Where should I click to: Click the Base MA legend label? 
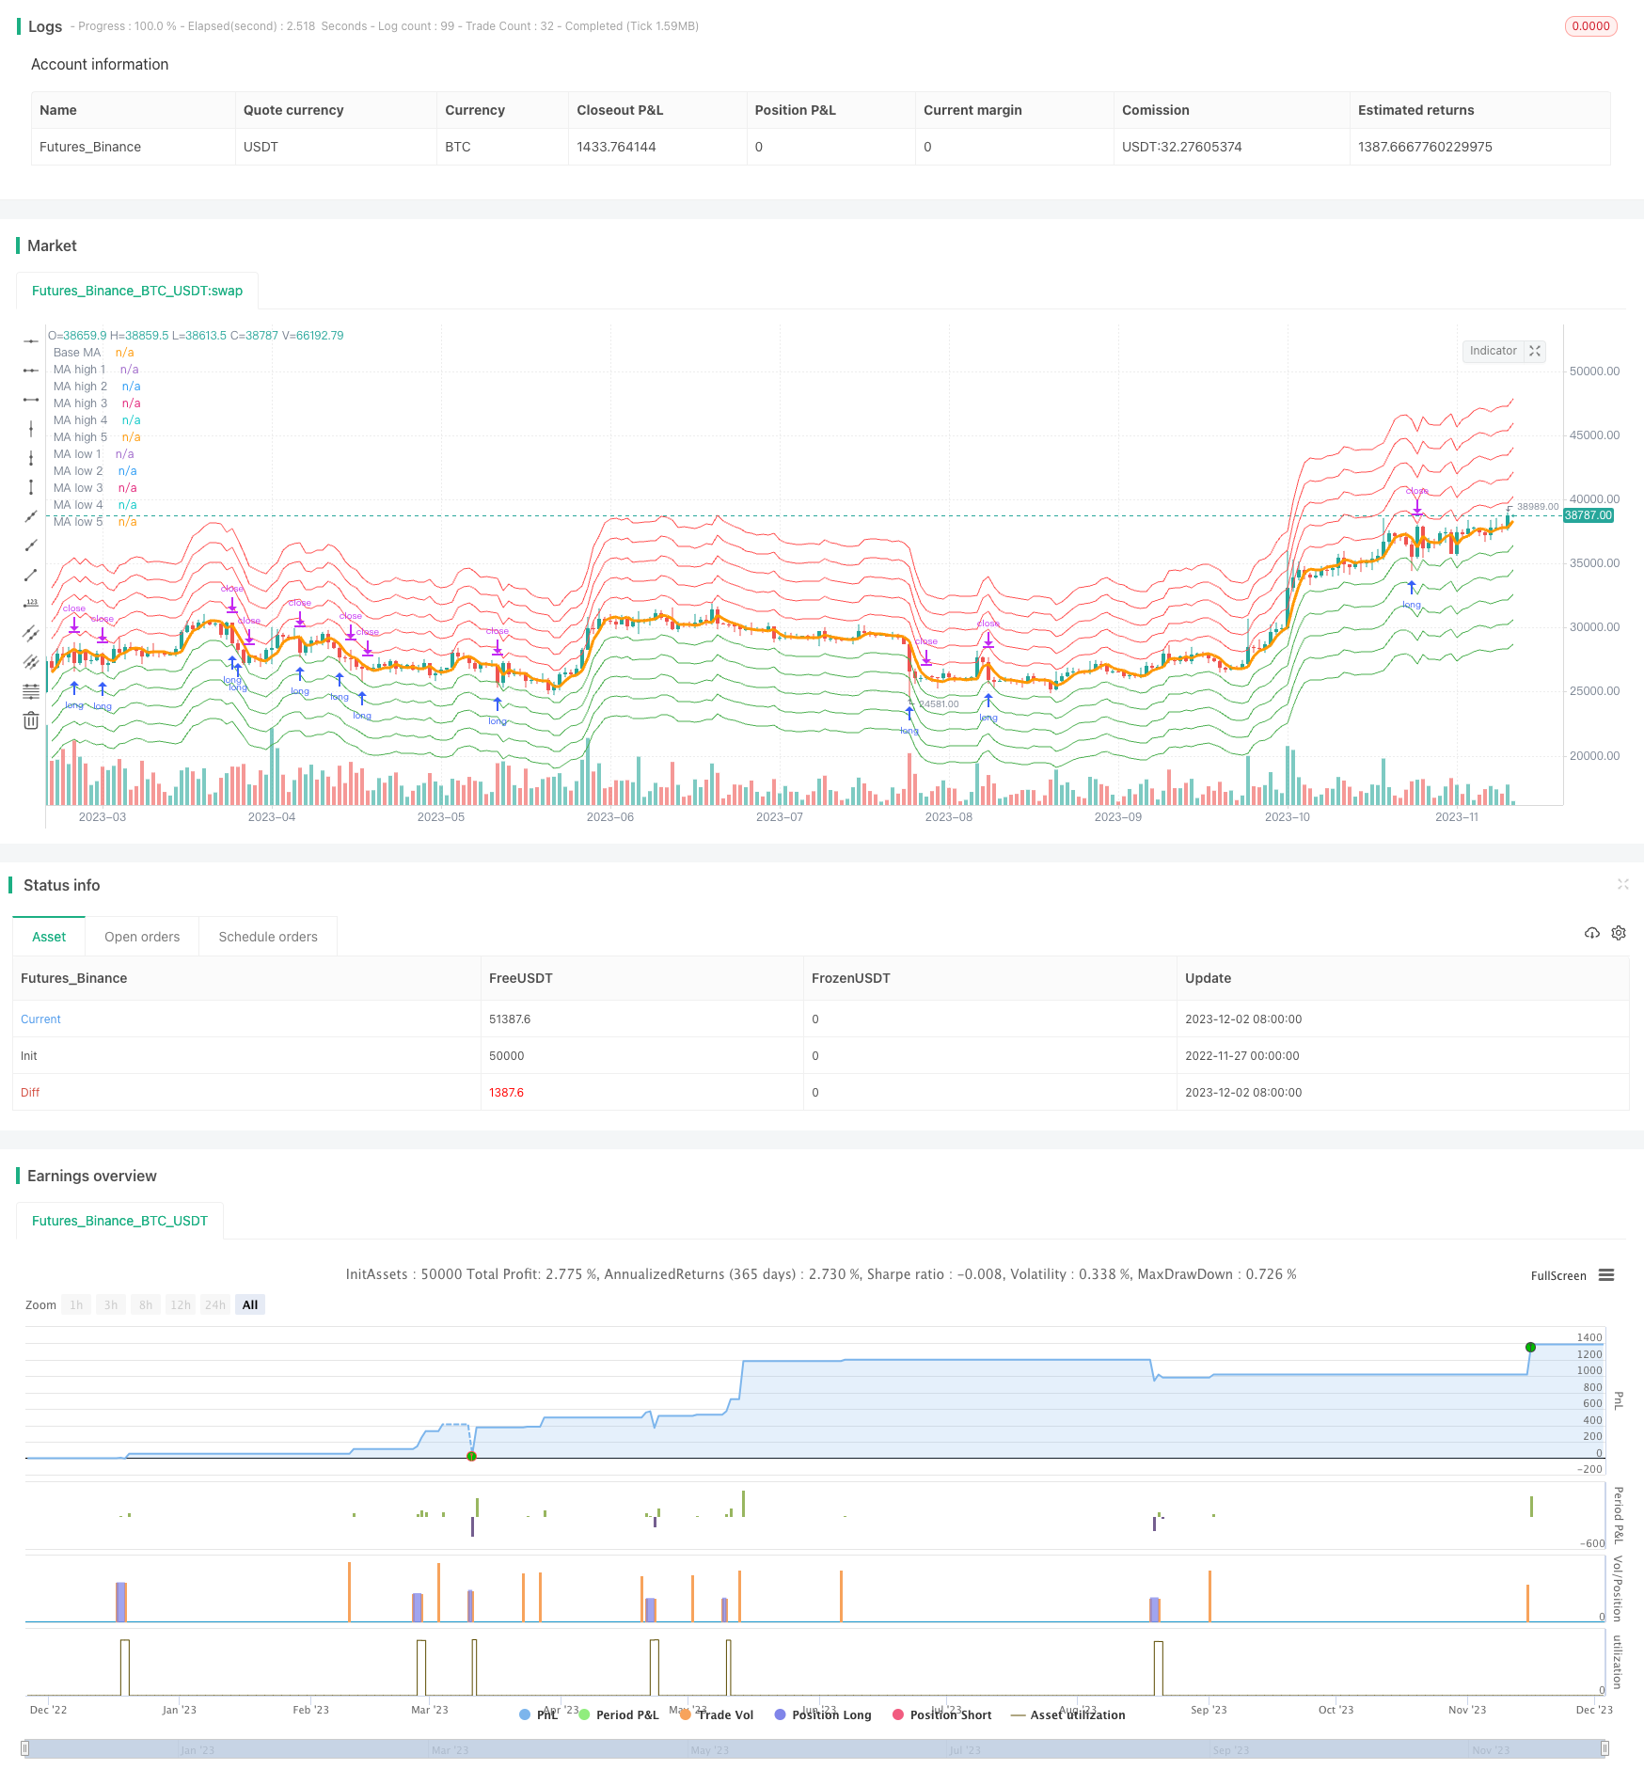pyautogui.click(x=77, y=353)
